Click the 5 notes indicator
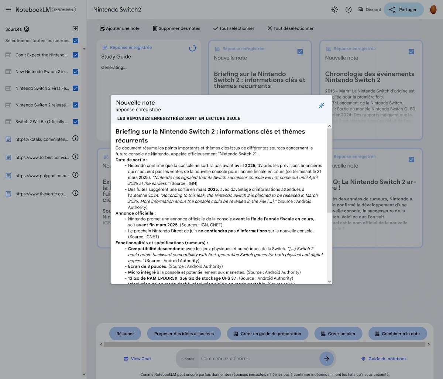The image size is (443, 379). (188, 359)
